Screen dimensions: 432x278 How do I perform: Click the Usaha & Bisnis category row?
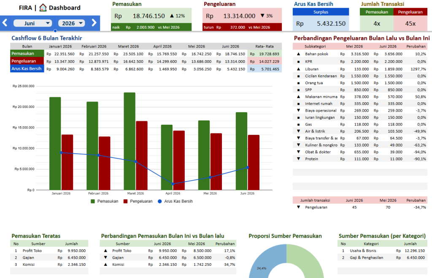[x=382, y=251]
